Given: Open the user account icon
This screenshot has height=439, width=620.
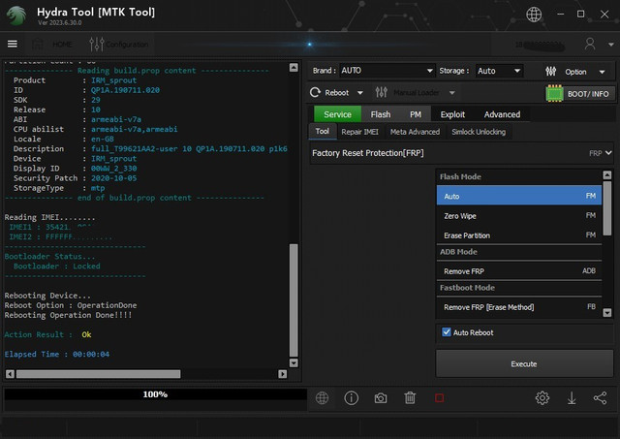Looking at the screenshot, I should pyautogui.click(x=590, y=44).
